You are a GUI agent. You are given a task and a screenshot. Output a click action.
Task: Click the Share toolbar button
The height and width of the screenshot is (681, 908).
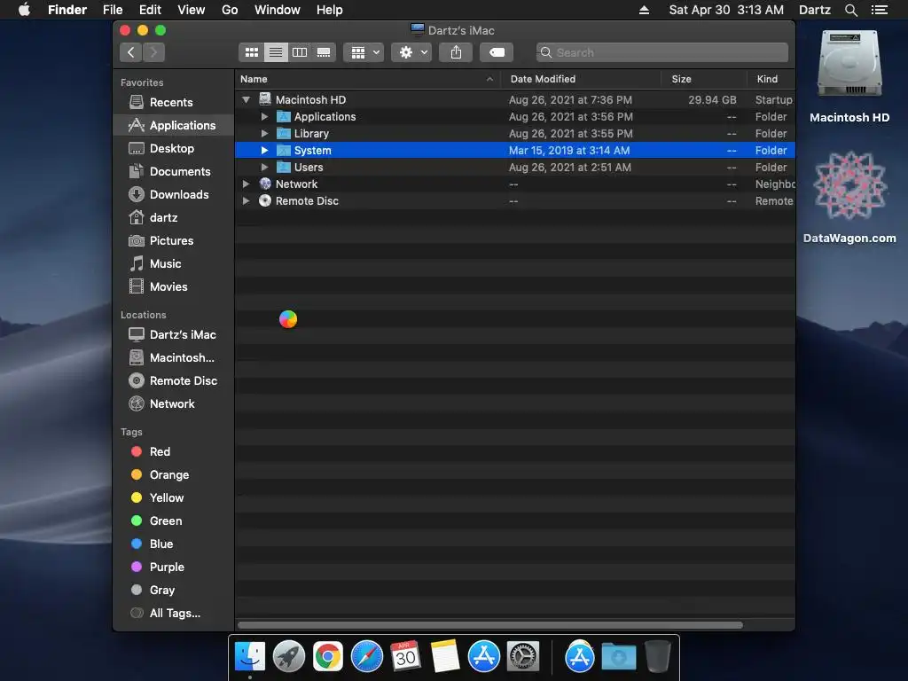(x=457, y=52)
